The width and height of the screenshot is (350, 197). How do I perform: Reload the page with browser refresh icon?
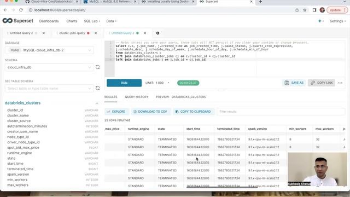pyautogui.click(x=21, y=10)
